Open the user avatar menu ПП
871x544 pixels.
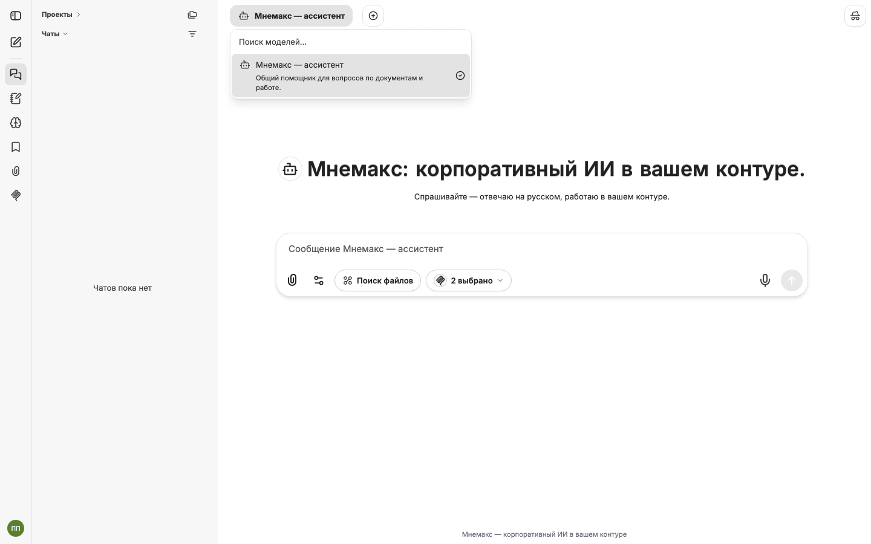(16, 528)
